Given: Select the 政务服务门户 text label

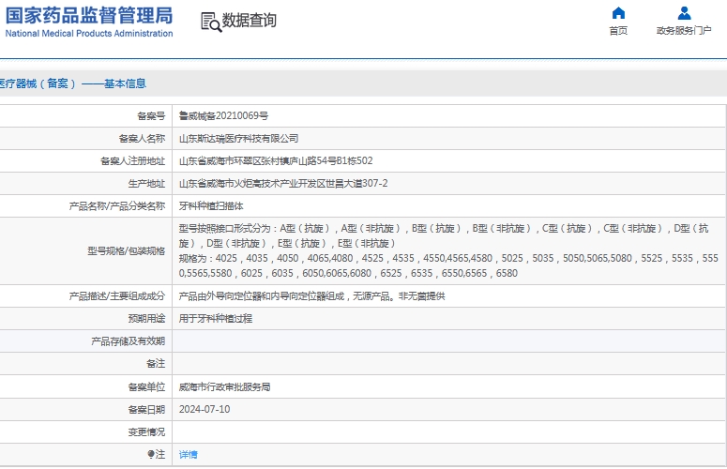Looking at the screenshot, I should (684, 31).
